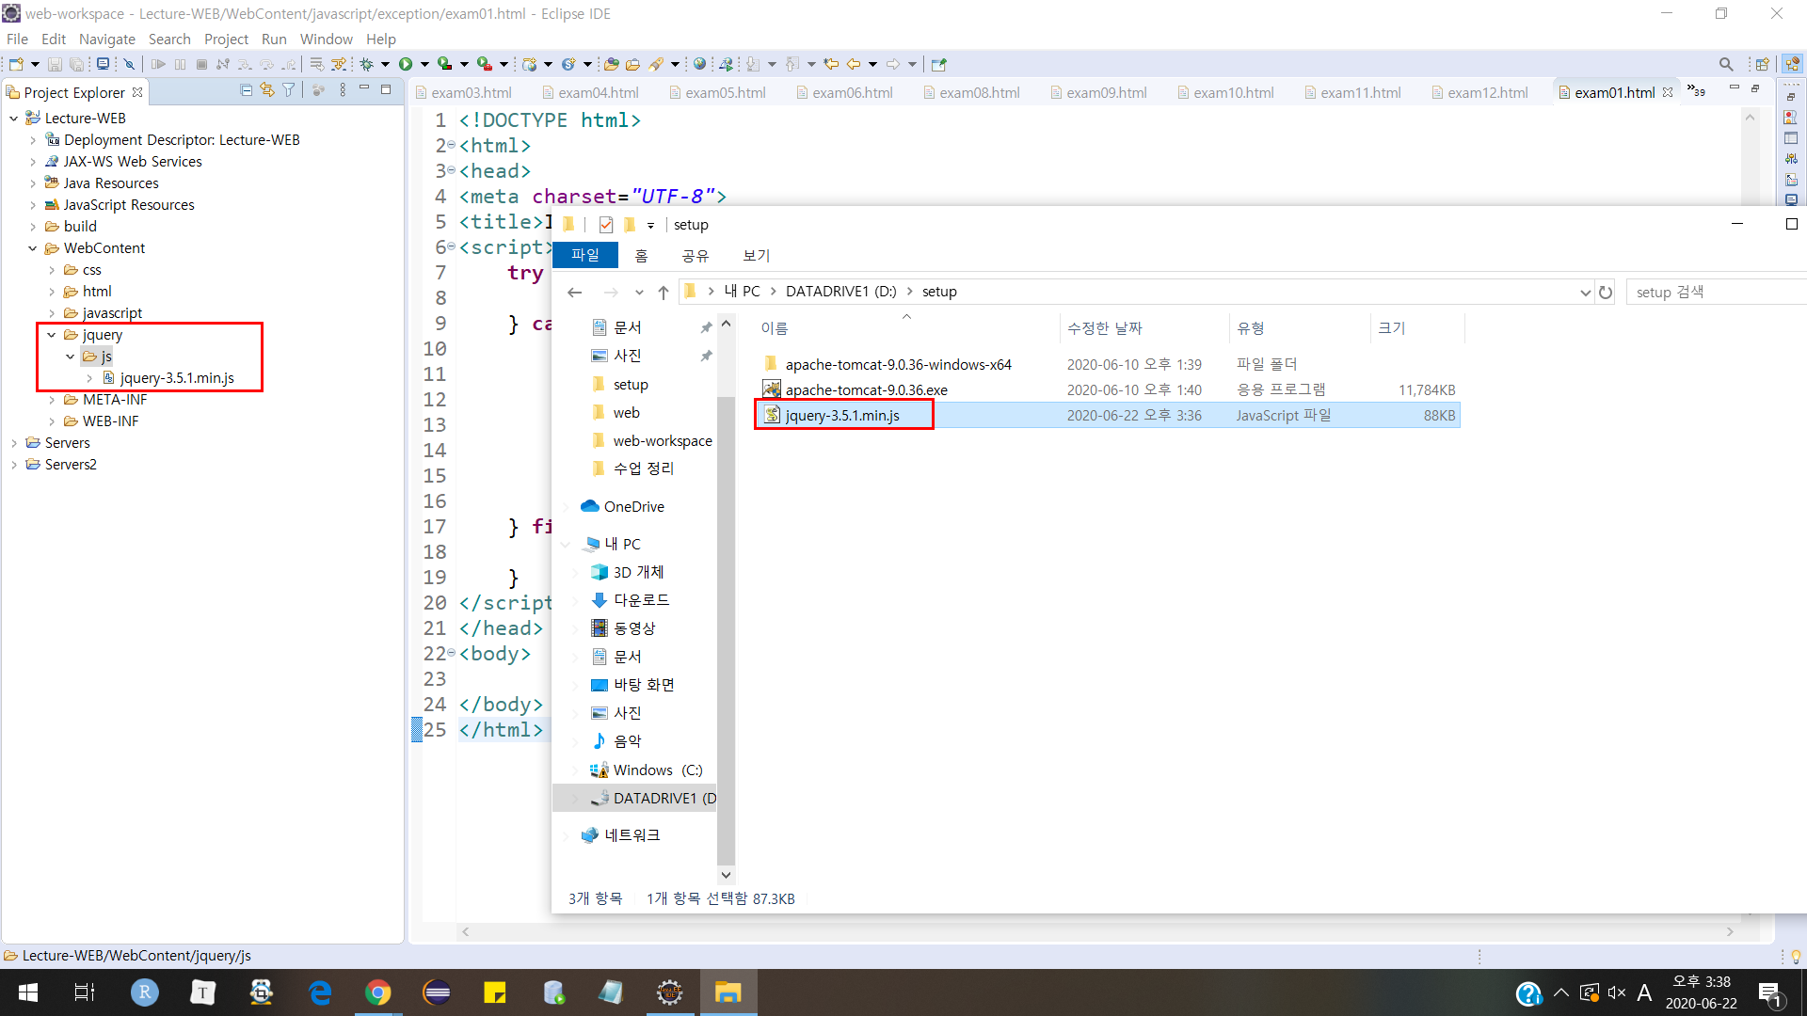Image resolution: width=1807 pixels, height=1016 pixels.
Task: Select the apache-tomcat-9.0.36.exe file
Action: pos(866,389)
